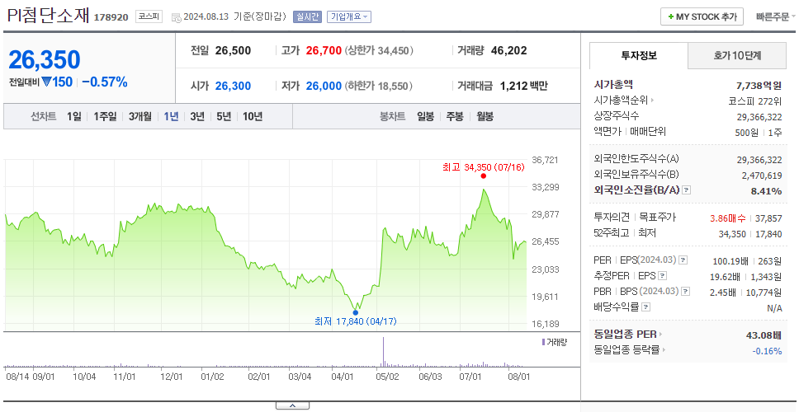Image resolution: width=799 pixels, height=412 pixels.
Task: Click the 고가 26,700 value
Action: coord(324,51)
